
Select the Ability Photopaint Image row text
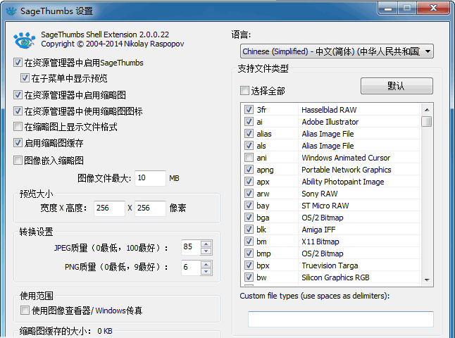tap(343, 182)
